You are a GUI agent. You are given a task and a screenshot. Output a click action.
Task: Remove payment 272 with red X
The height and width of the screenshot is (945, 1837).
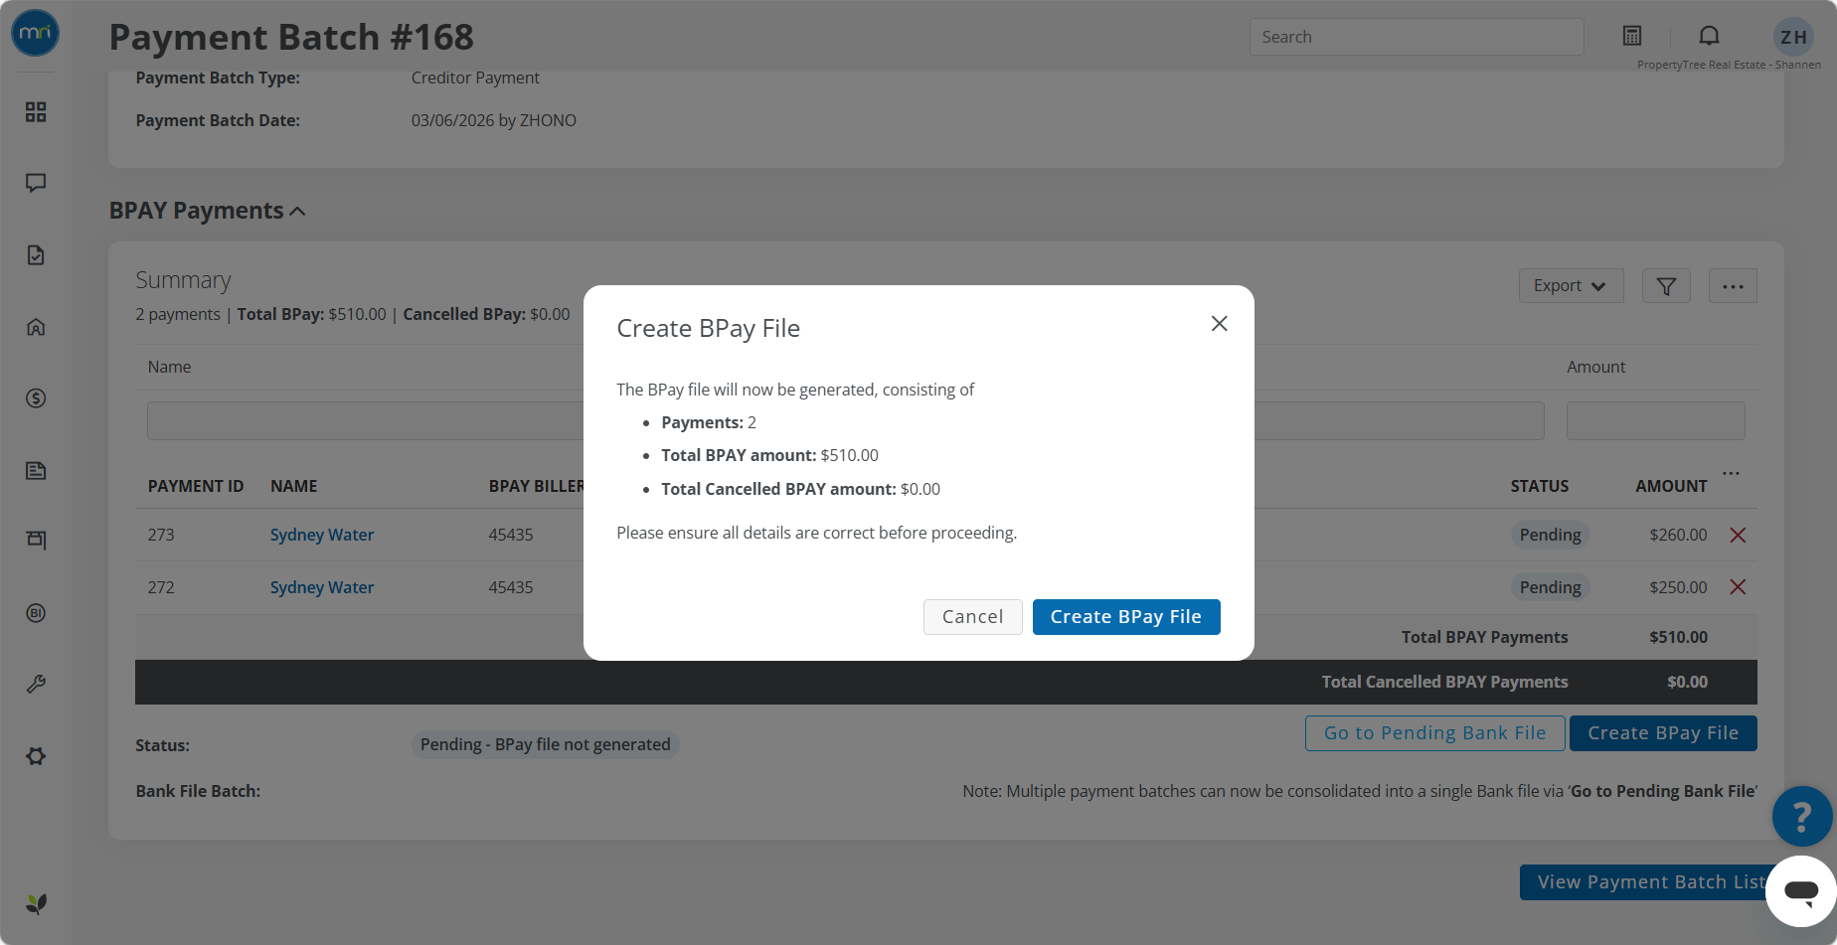pyautogui.click(x=1738, y=587)
